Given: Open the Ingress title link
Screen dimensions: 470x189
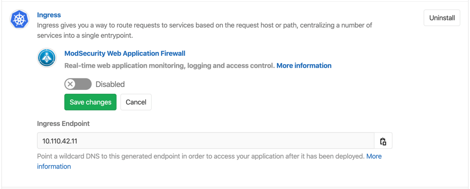Looking at the screenshot, I should click(x=49, y=15).
